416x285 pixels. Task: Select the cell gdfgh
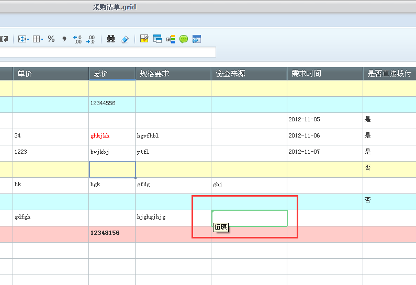(51, 218)
